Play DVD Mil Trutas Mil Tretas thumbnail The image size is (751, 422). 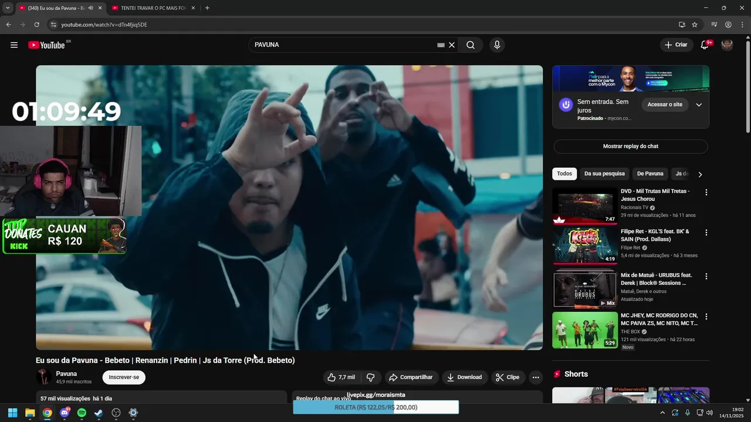(x=585, y=206)
